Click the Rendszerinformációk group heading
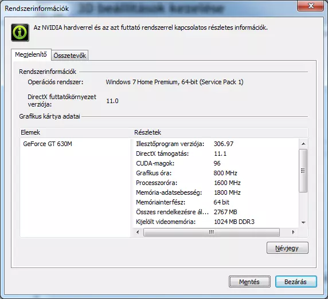This screenshot has height=299, width=328. coord(48,72)
